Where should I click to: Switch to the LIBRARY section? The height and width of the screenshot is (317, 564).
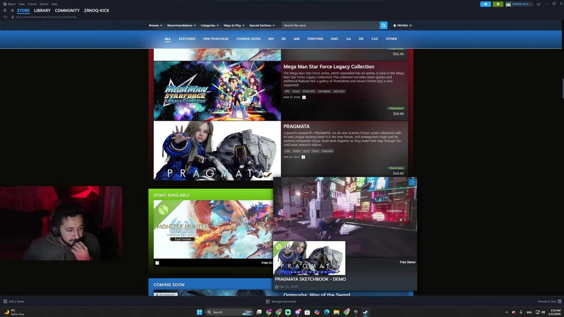tap(42, 10)
